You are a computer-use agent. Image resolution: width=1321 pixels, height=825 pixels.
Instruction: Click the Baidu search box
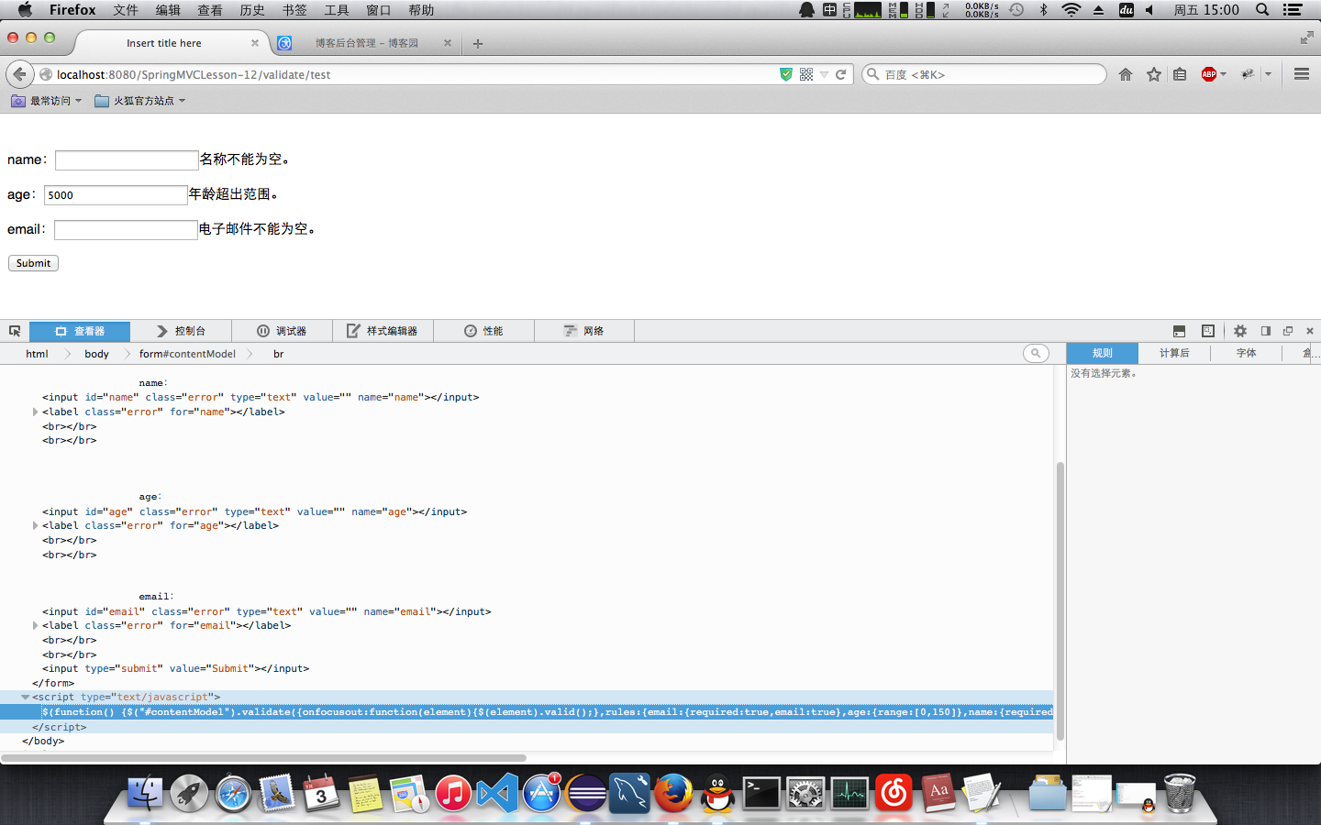984,74
